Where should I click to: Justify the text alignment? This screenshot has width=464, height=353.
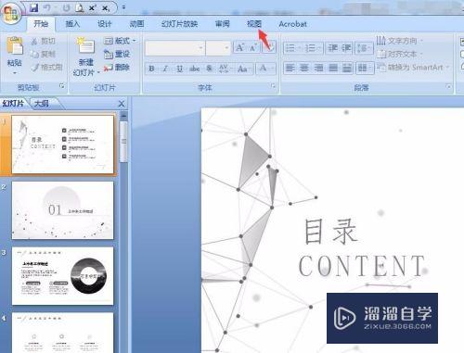click(x=333, y=68)
